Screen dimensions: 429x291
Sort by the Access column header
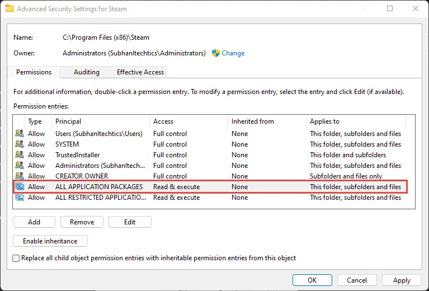click(x=188, y=121)
